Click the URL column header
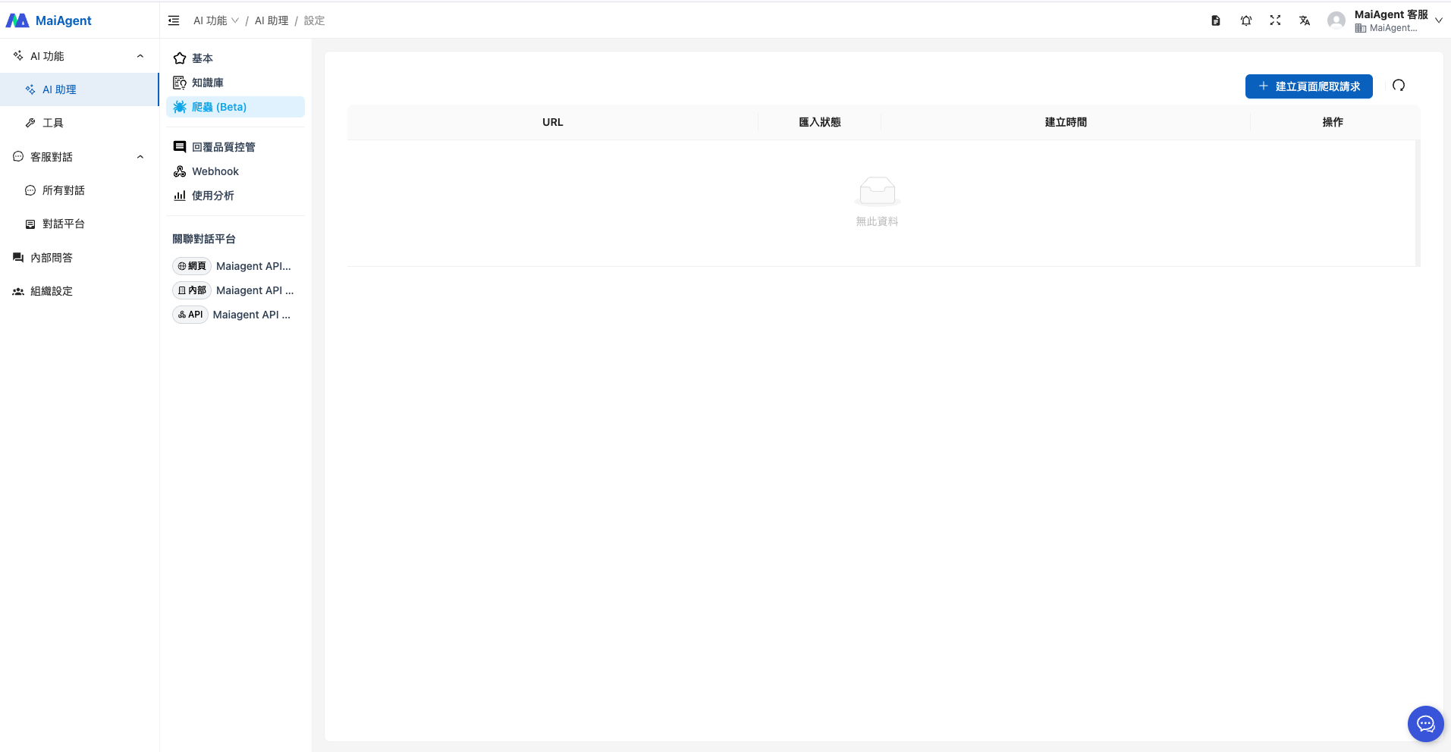The image size is (1451, 752). [552, 122]
